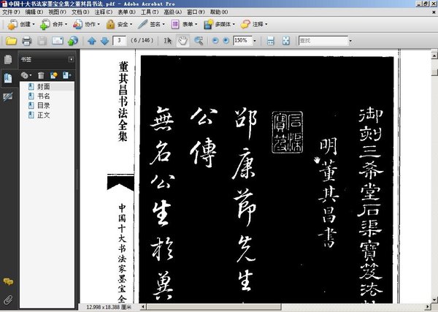Open the Bookmarks panel icon

coord(8,78)
